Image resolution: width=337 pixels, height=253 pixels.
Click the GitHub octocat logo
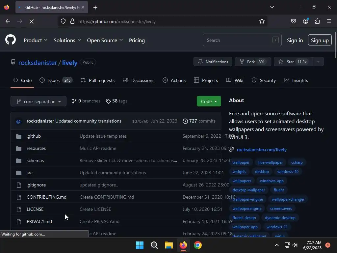click(x=10, y=40)
